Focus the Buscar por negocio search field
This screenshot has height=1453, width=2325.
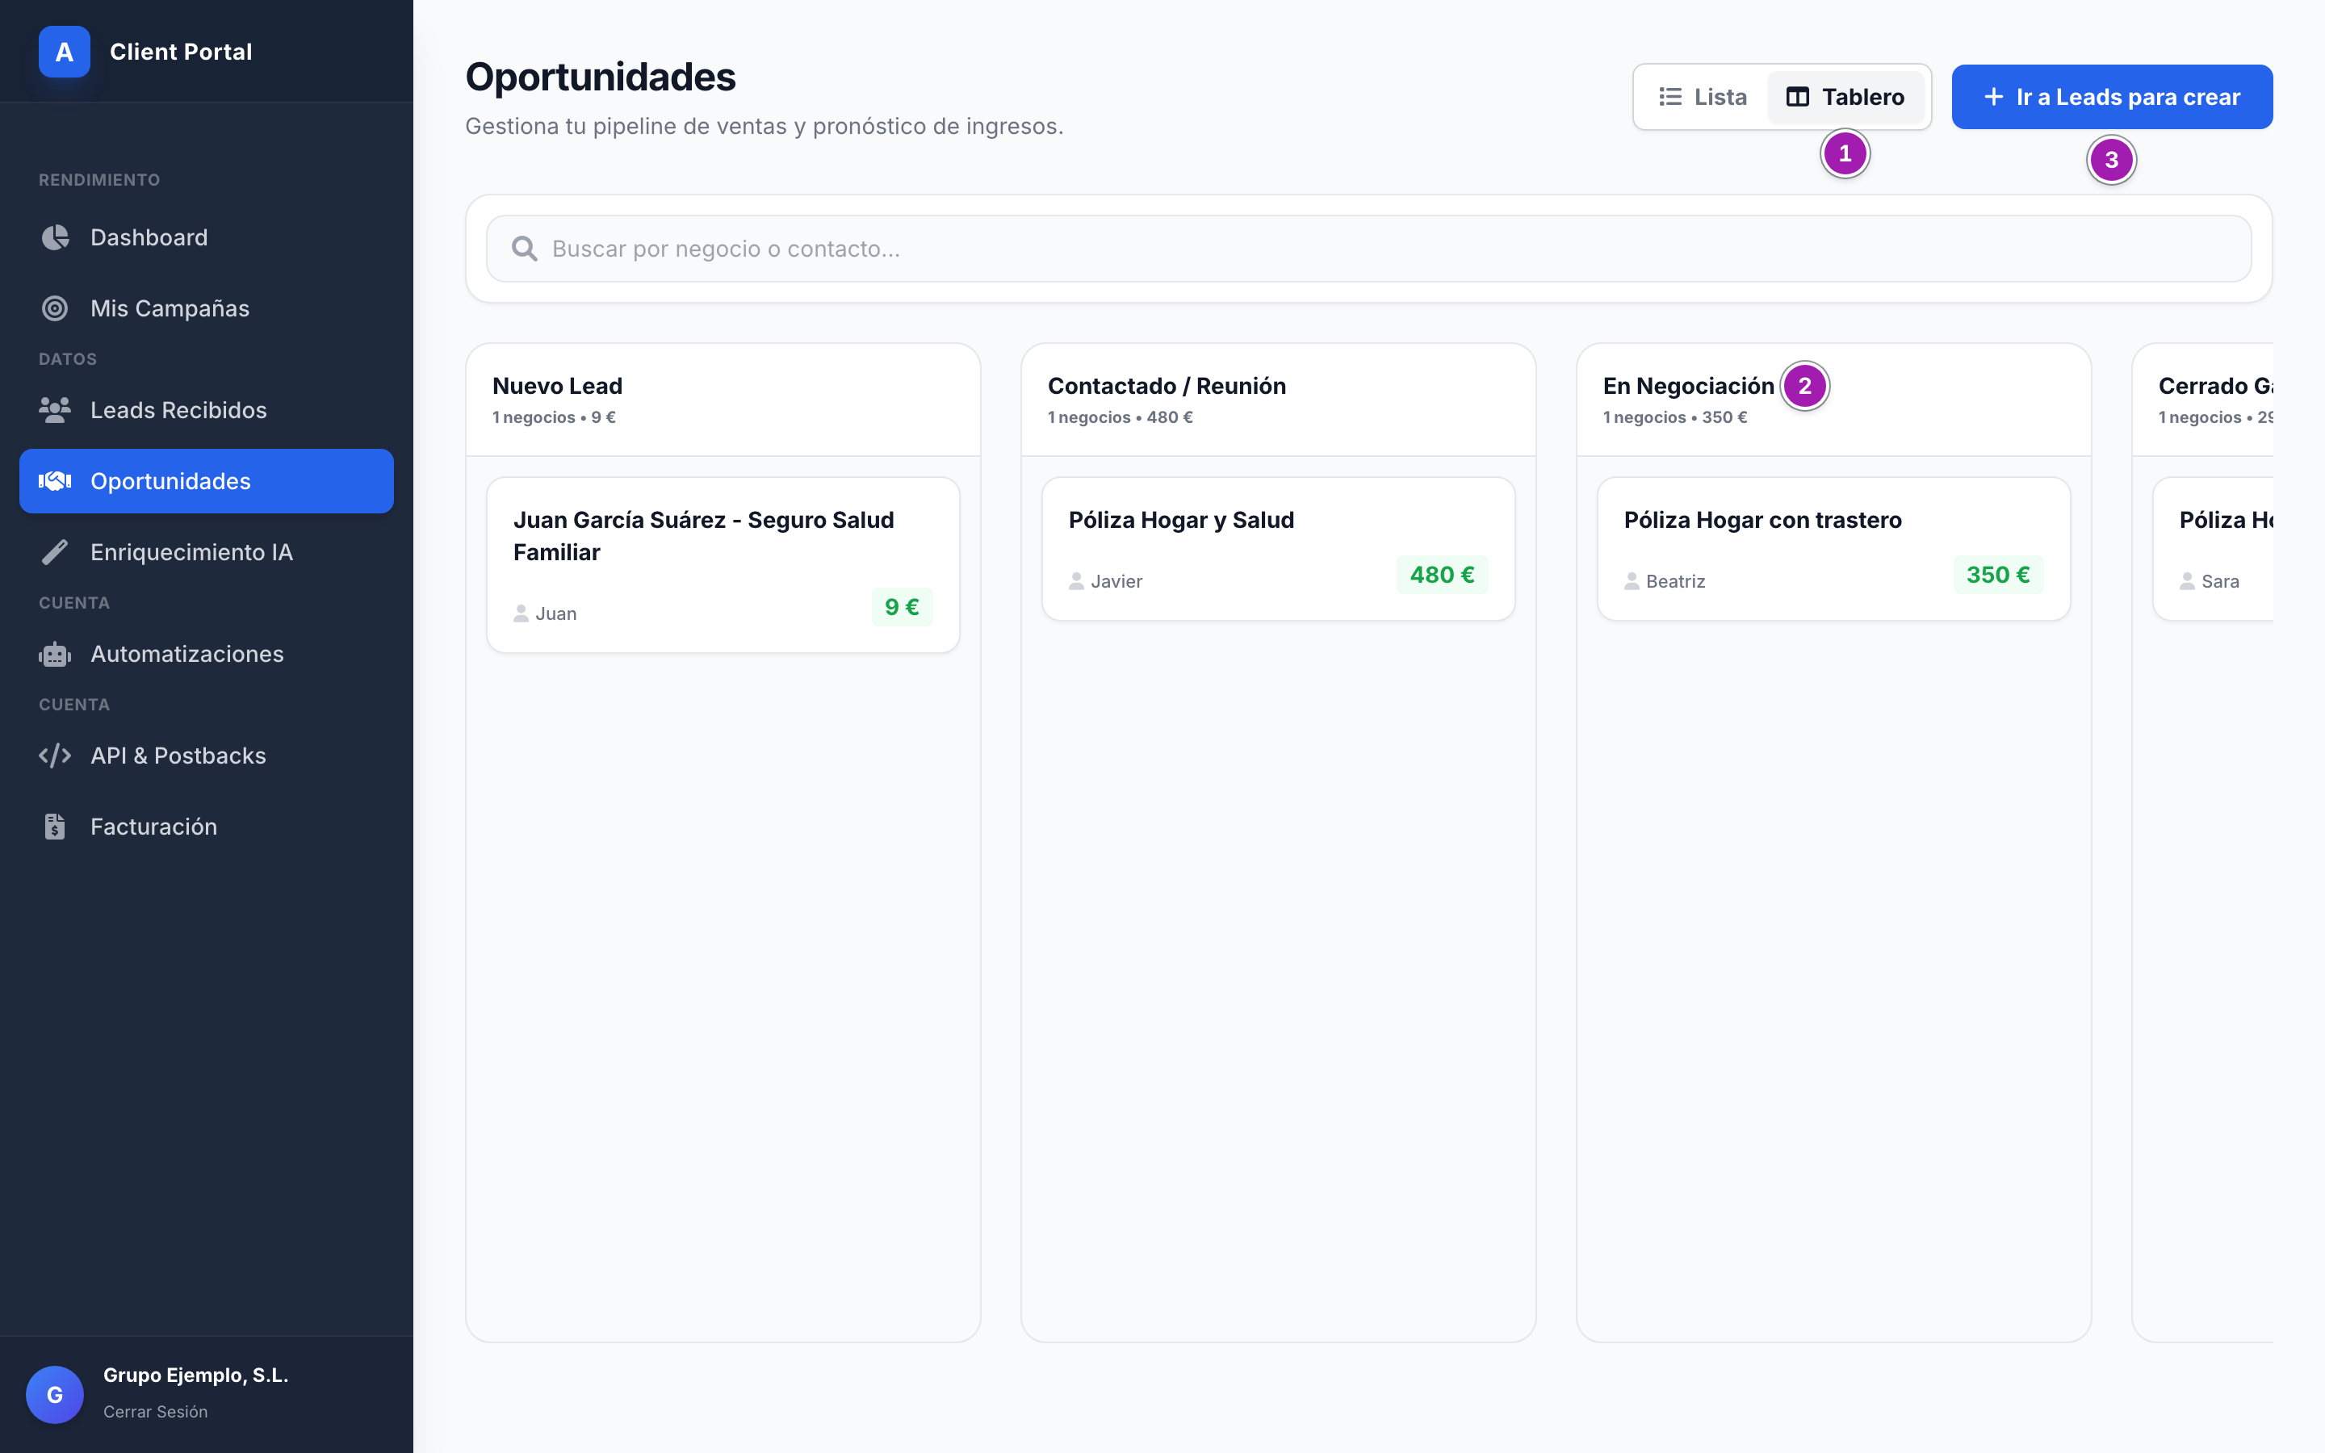click(x=1368, y=249)
